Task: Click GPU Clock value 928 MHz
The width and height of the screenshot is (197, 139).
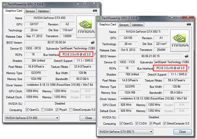Action: click(x=126, y=105)
